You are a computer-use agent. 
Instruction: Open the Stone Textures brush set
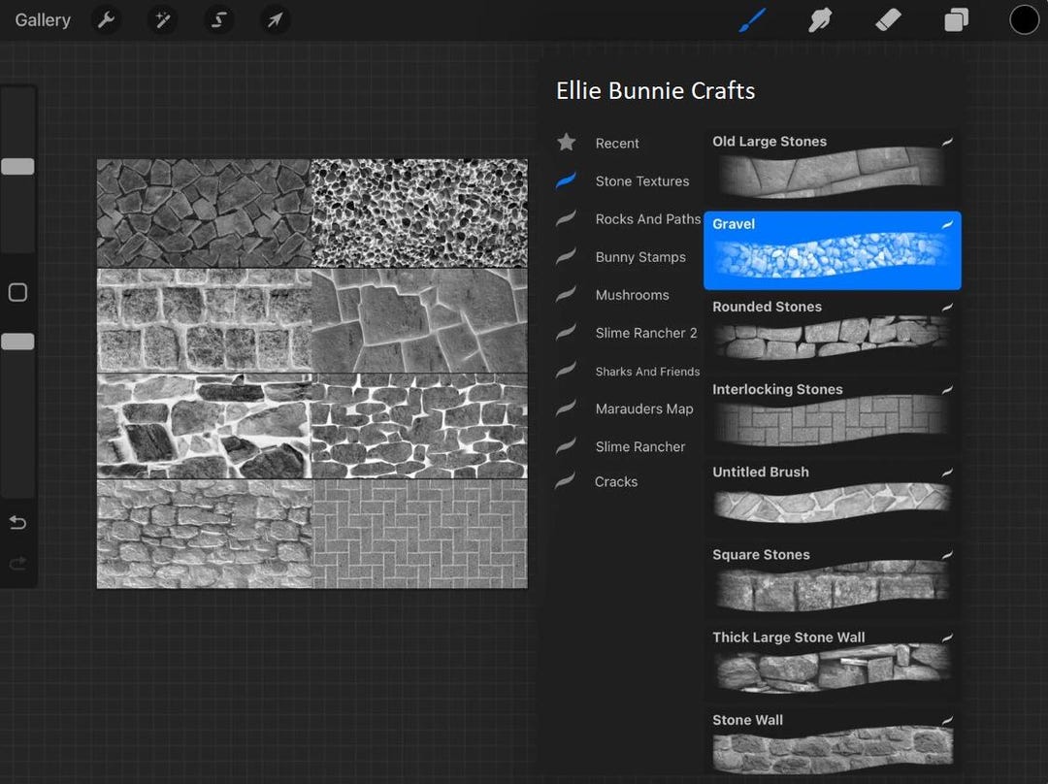[642, 180]
